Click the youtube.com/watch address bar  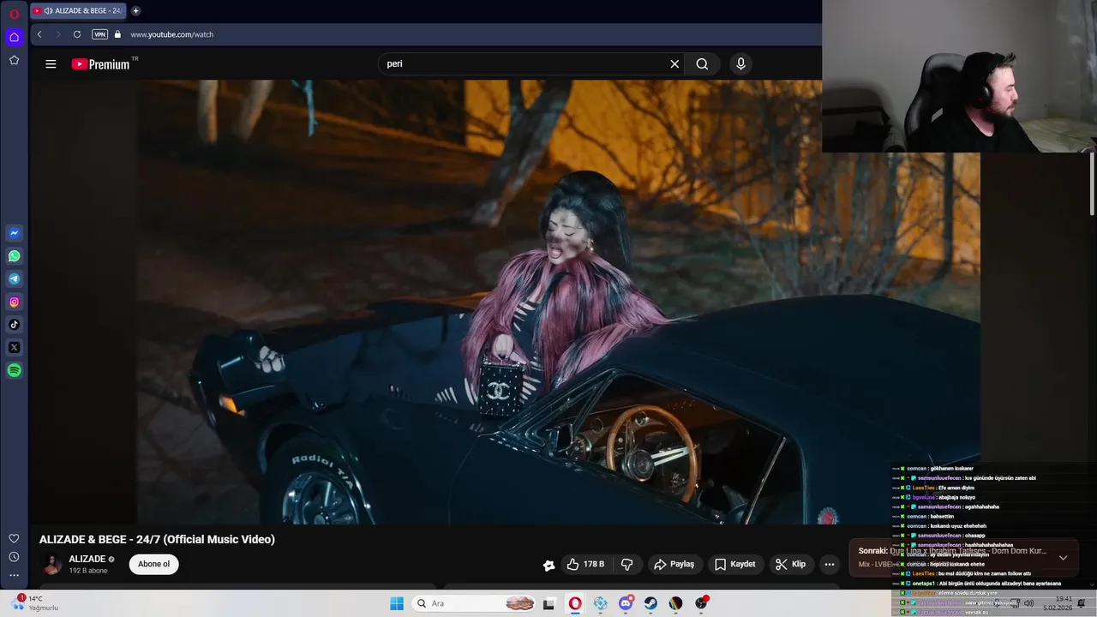[x=172, y=34]
